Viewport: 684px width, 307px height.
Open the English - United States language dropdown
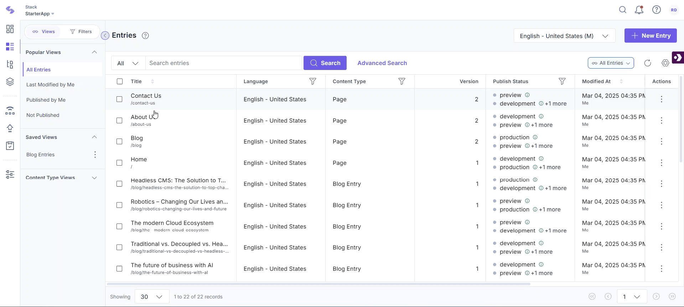point(564,36)
